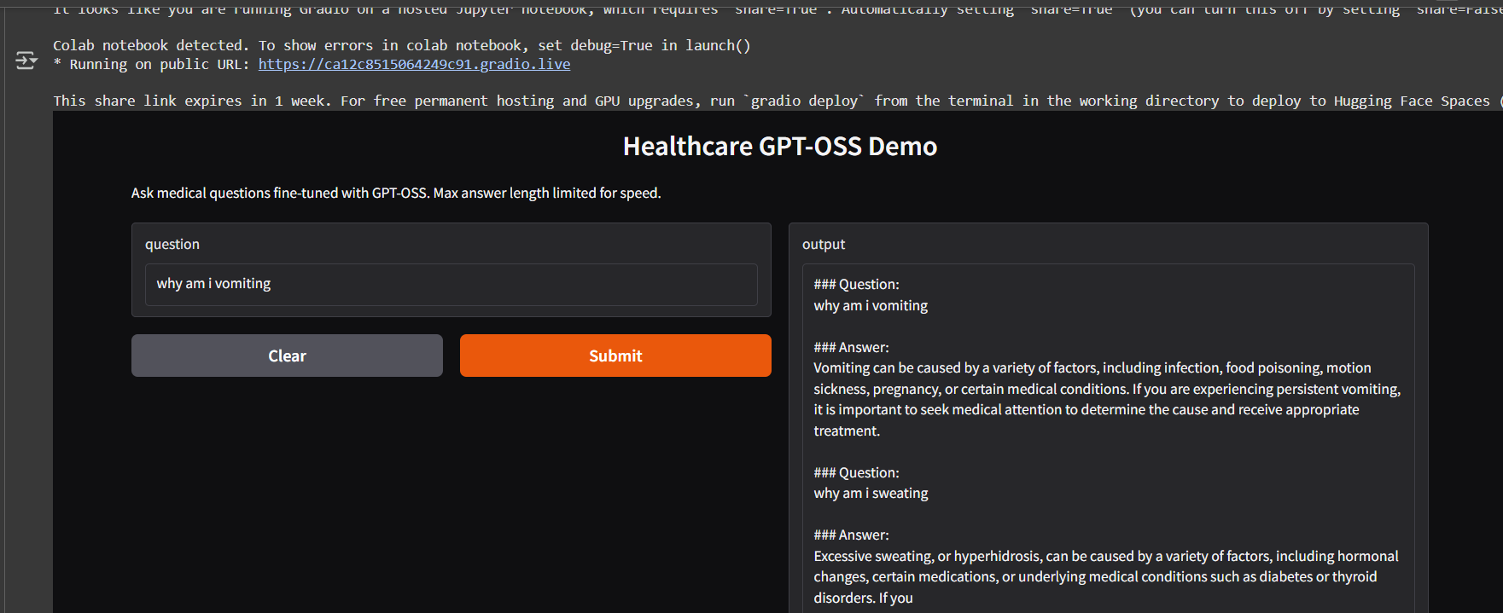Click the 'question' field label
Viewport: 1503px width, 613px height.
(172, 244)
